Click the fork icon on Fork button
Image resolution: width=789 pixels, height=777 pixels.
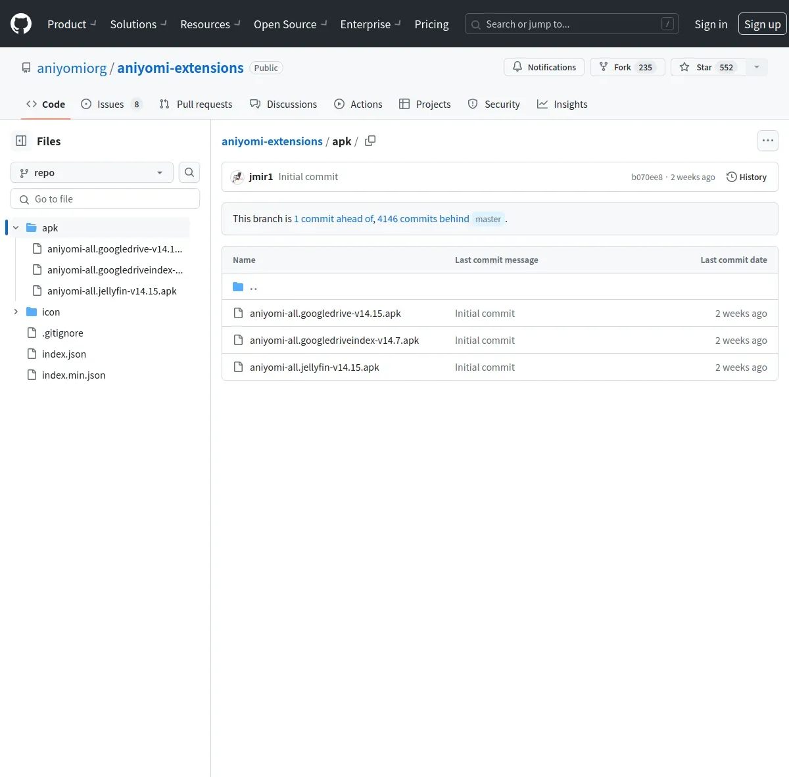tap(604, 67)
